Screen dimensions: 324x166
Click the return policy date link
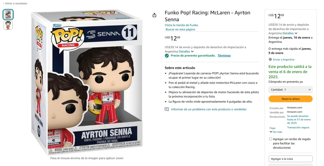tap(299, 119)
